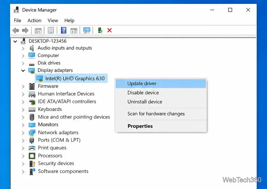Click the Processors chip icon
Viewport: 267px width, 189px height.
click(32, 156)
